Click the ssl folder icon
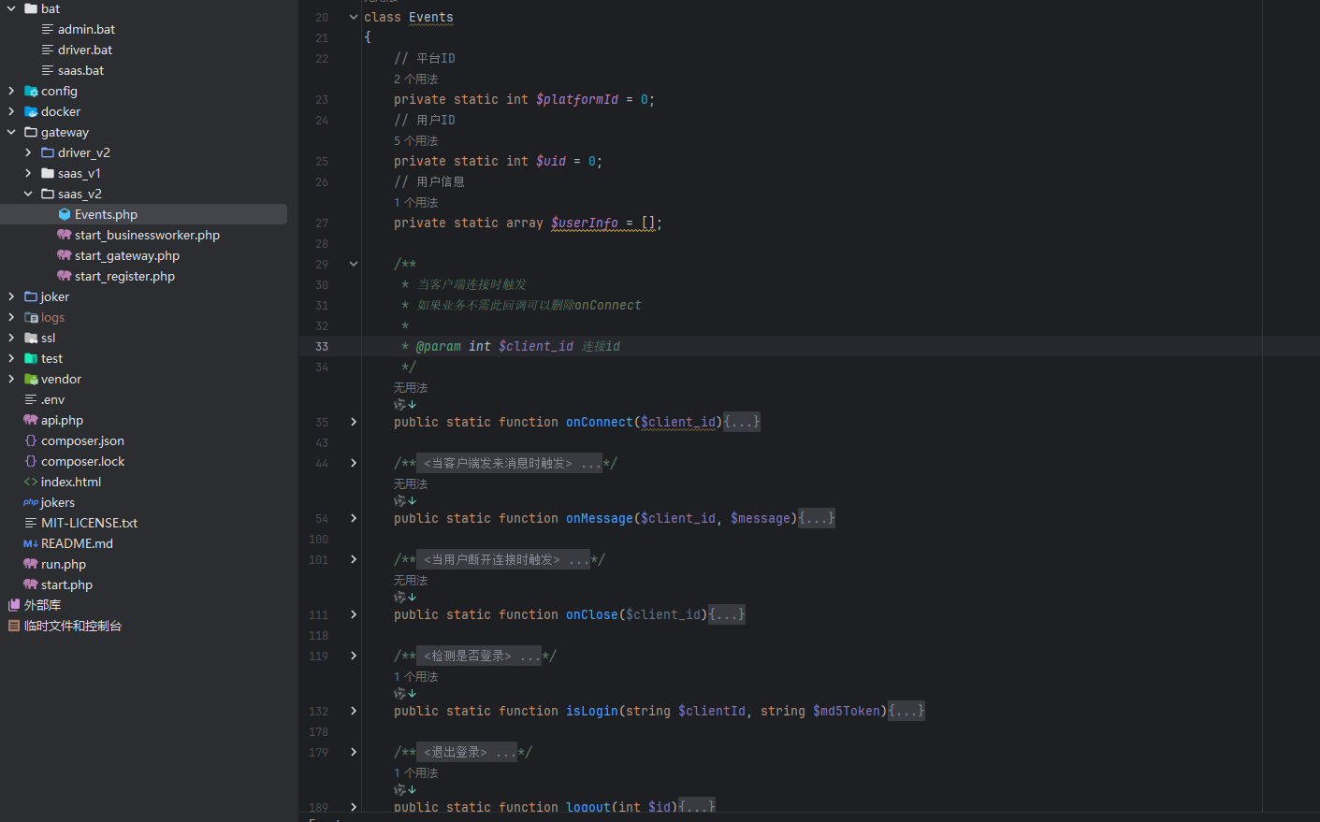This screenshot has width=1320, height=822. click(31, 338)
